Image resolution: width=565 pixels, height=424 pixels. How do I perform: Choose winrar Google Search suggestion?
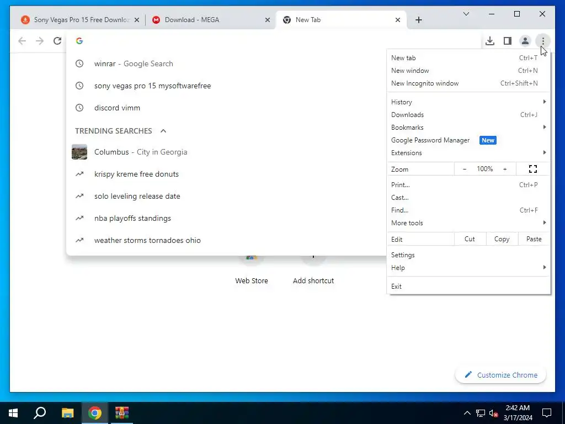pyautogui.click(x=226, y=64)
